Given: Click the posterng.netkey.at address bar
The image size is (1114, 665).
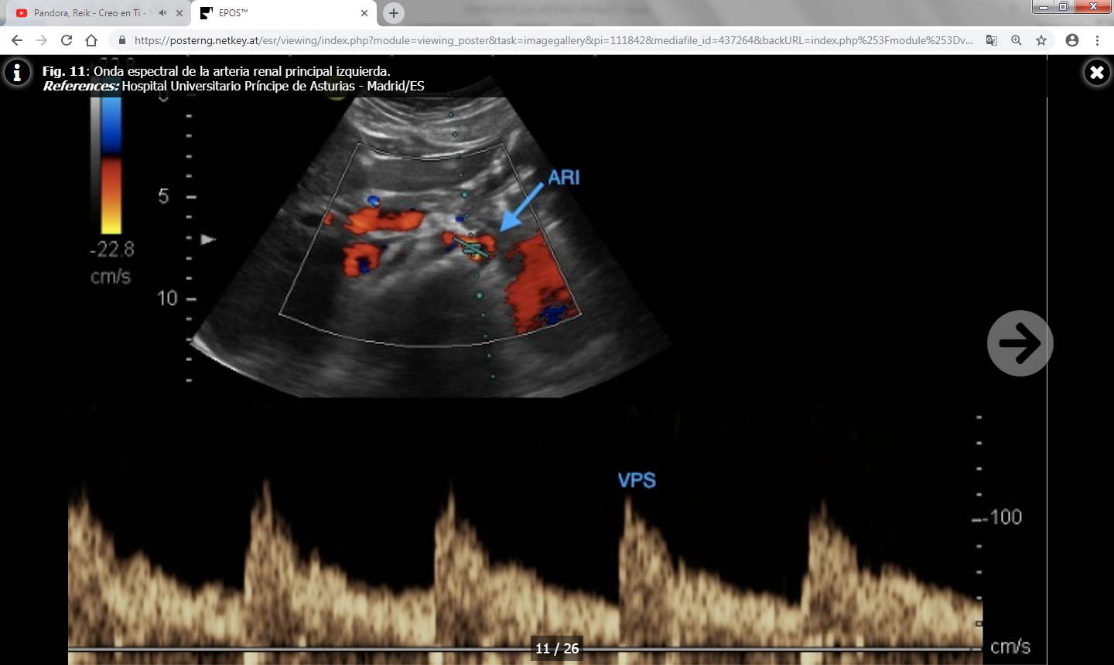Looking at the screenshot, I should point(542,40).
